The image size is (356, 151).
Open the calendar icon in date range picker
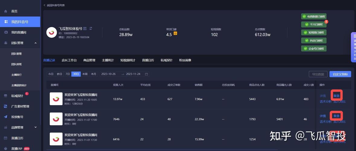(x=146, y=74)
